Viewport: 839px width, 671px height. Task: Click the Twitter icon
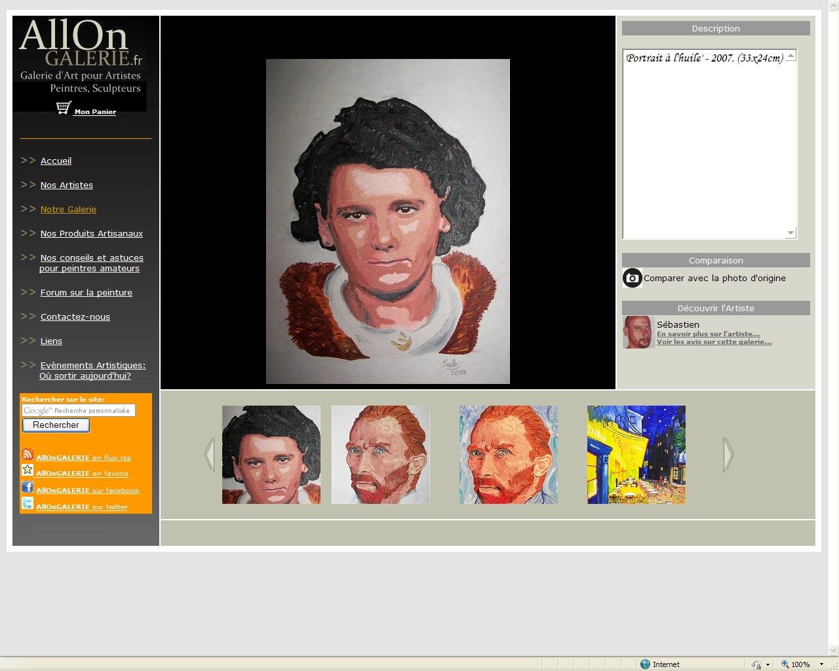click(x=28, y=503)
